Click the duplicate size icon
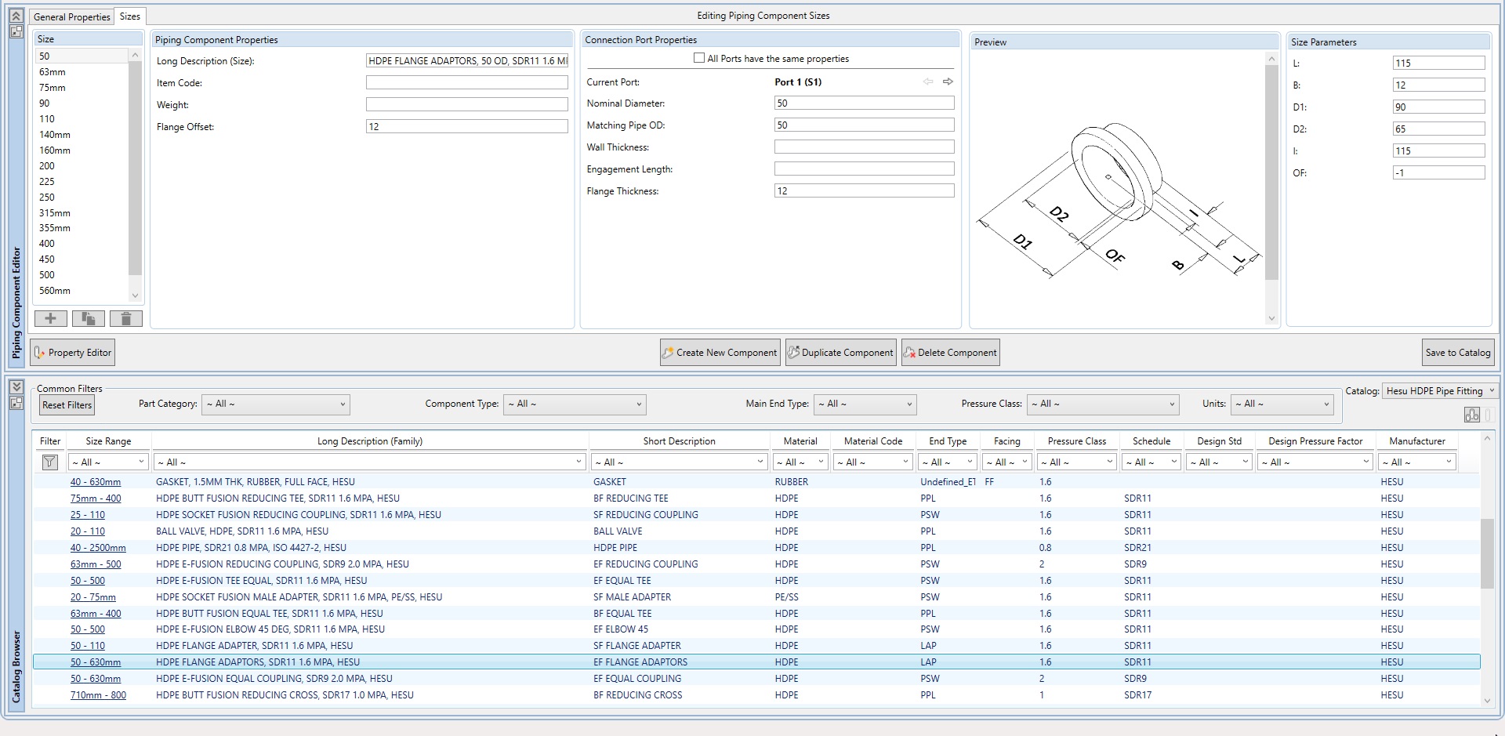The image size is (1505, 736). 88,318
